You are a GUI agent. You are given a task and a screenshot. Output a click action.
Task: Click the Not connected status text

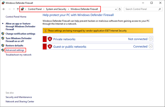138,39
